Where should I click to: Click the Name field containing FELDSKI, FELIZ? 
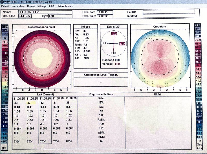(x=45, y=12)
